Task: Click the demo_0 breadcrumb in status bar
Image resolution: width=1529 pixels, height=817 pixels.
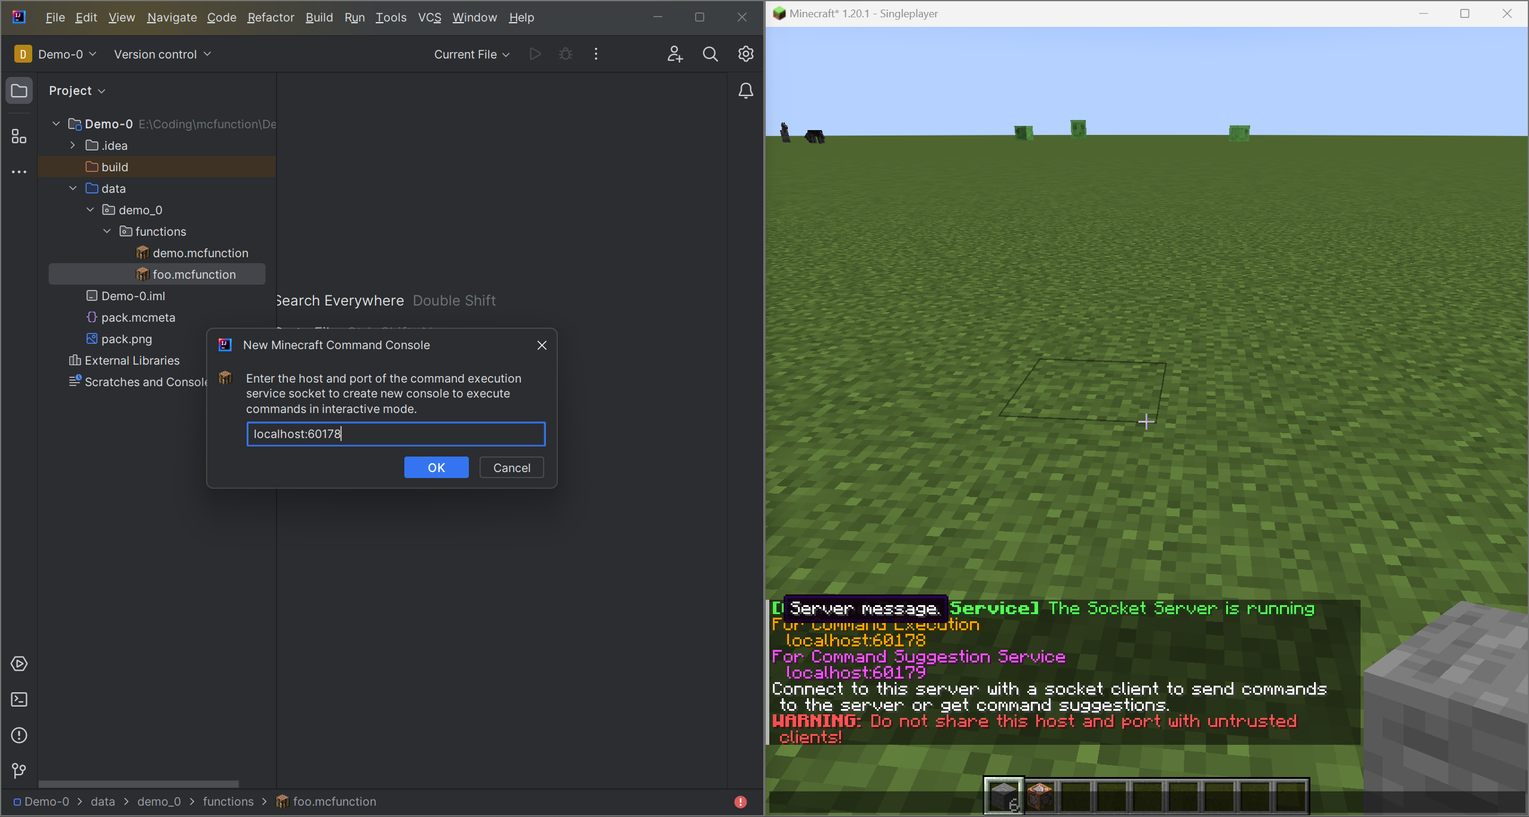Action: tap(159, 802)
